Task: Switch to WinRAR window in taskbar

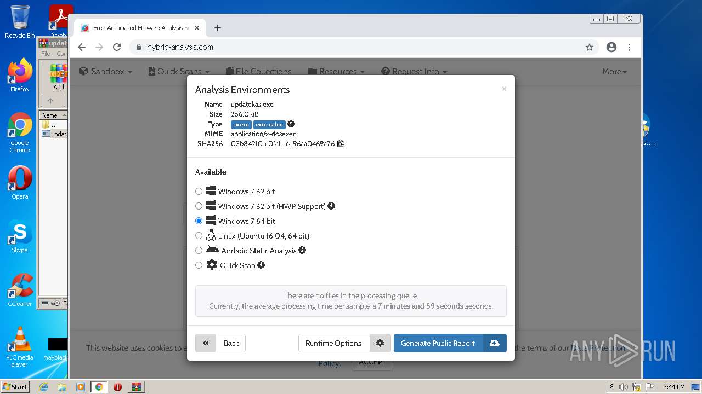Action: point(137,387)
